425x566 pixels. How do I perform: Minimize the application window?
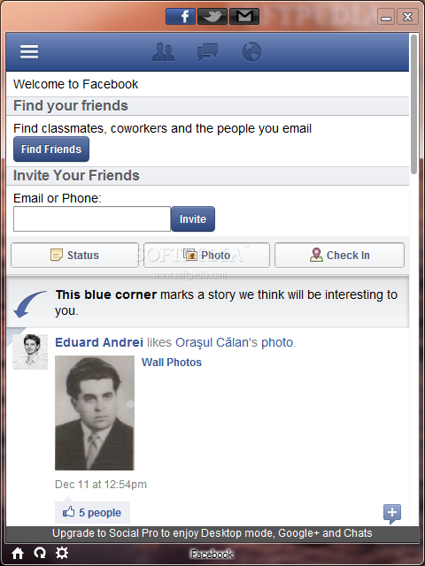point(386,17)
